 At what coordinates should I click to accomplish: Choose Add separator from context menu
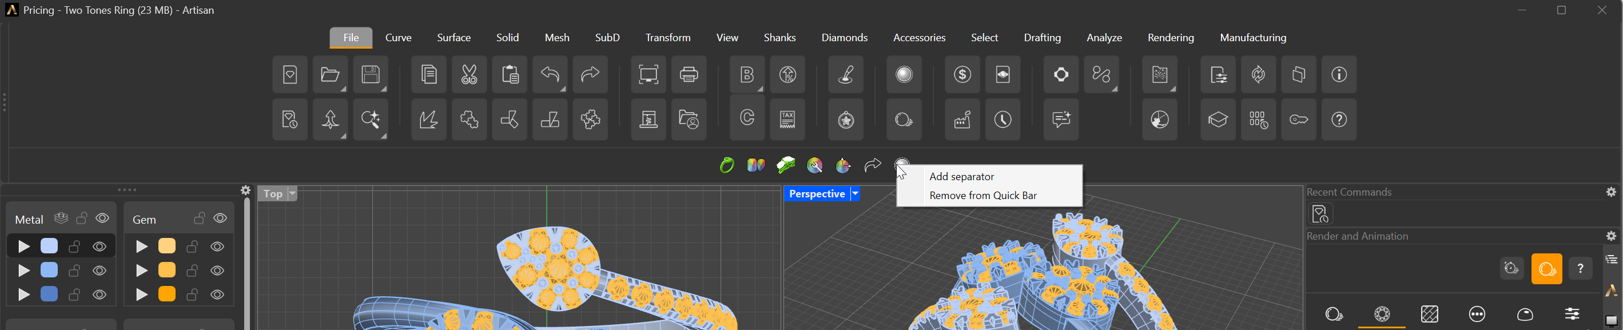(x=961, y=177)
